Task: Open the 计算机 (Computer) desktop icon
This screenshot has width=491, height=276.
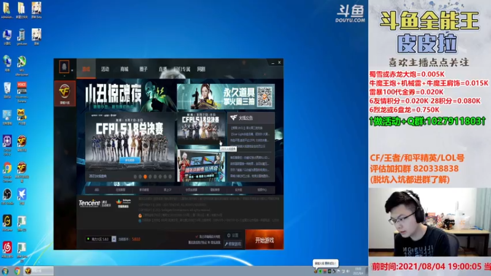Action: (7, 37)
